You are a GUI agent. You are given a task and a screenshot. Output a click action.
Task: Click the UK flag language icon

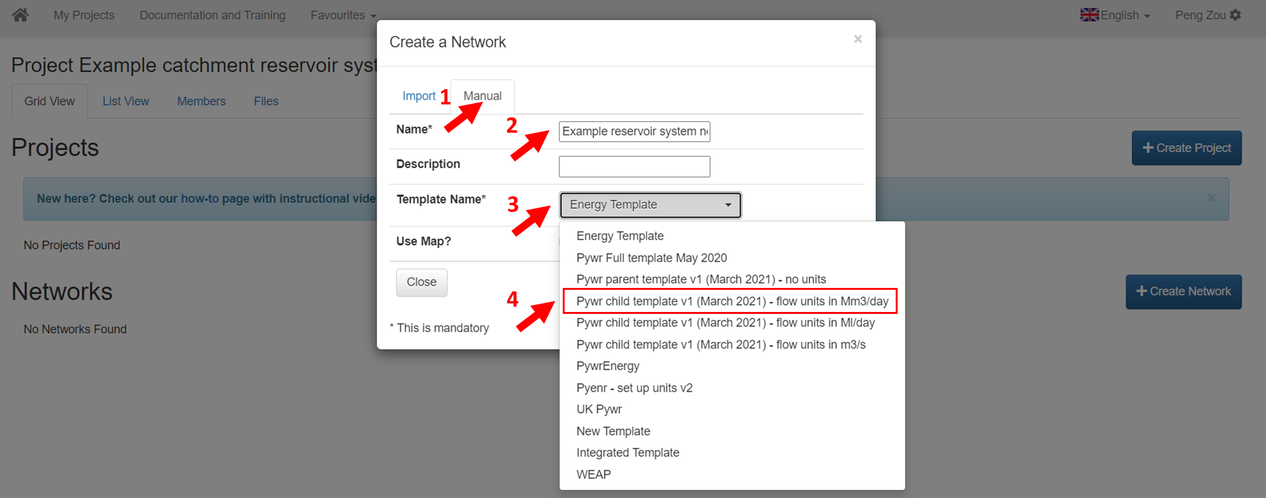1089,15
